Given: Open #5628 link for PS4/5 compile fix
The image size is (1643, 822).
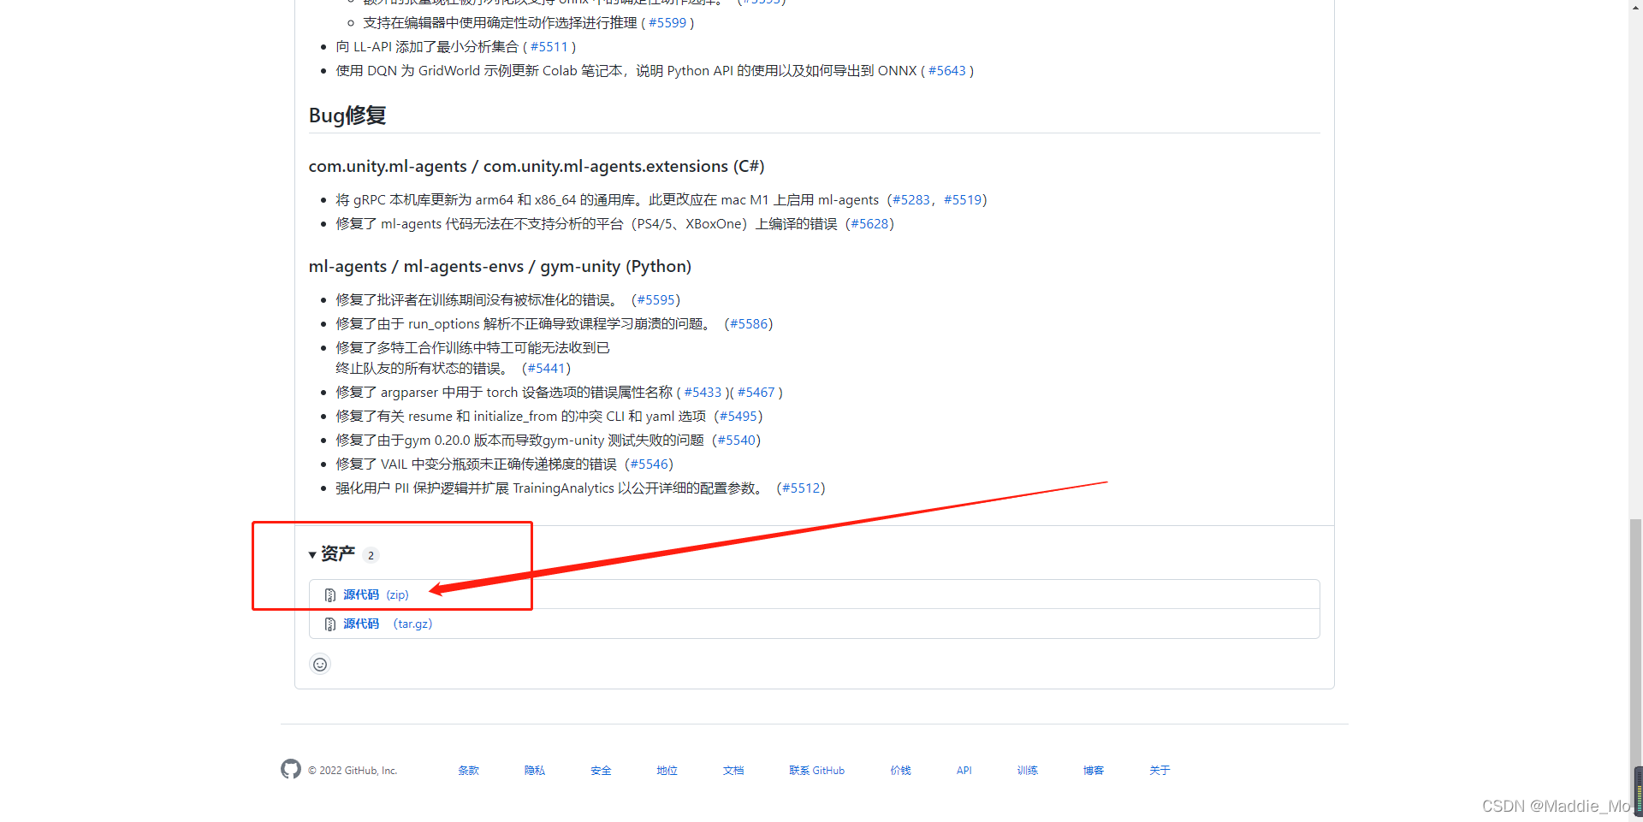Looking at the screenshot, I should point(869,224).
